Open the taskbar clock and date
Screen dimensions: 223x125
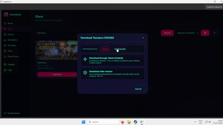[x=218, y=122]
